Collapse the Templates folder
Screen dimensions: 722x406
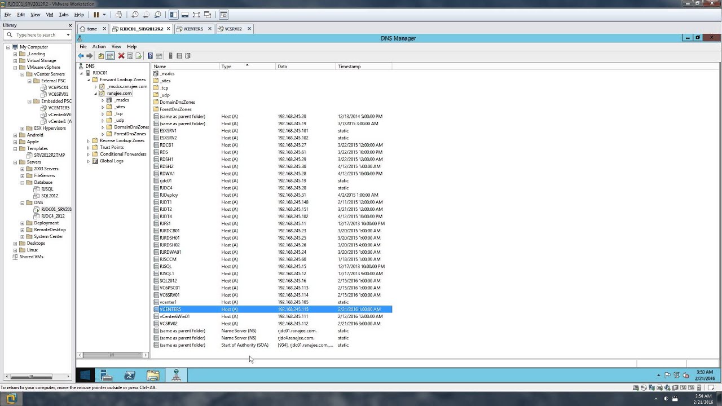15,148
